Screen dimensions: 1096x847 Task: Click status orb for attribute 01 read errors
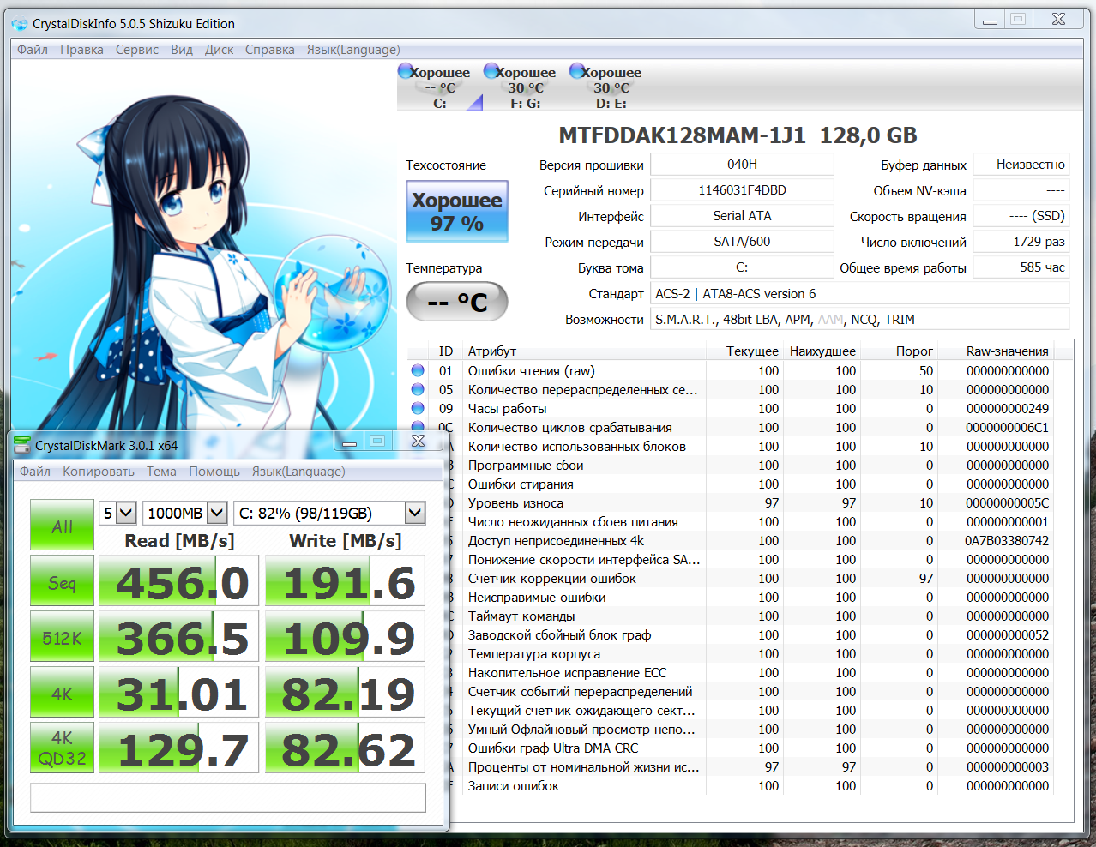[418, 370]
